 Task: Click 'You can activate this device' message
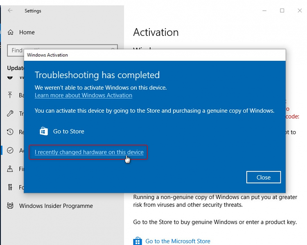pyautogui.click(x=154, y=111)
